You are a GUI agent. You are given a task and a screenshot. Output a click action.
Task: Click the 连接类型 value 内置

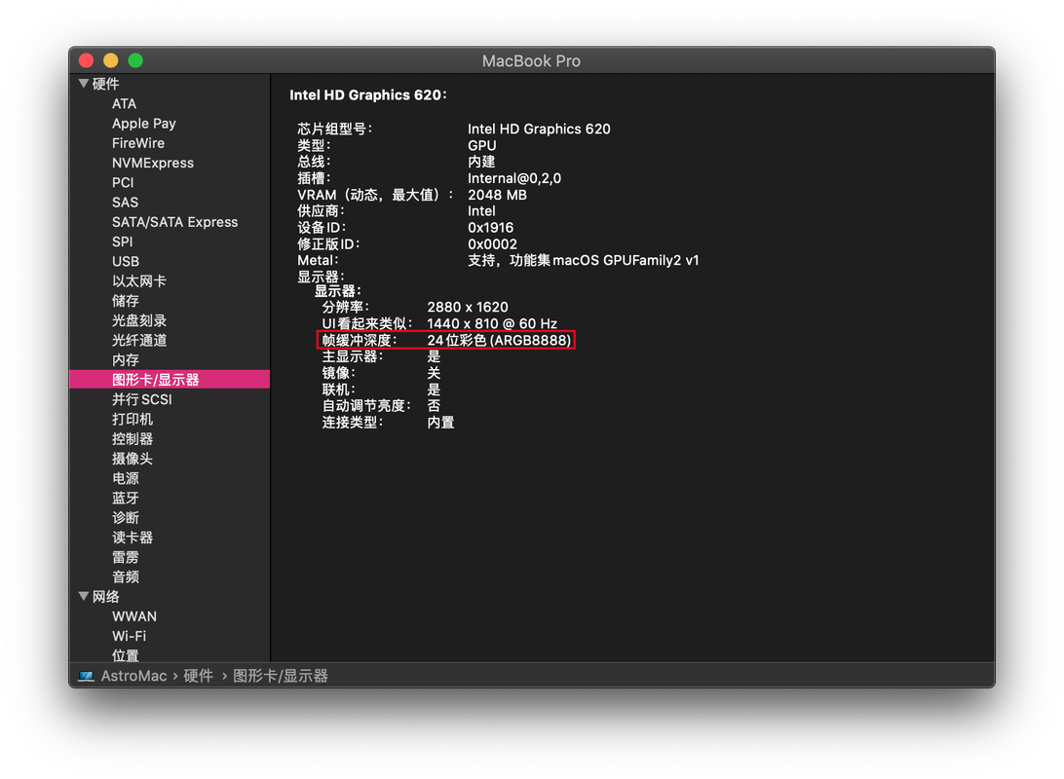tap(440, 423)
